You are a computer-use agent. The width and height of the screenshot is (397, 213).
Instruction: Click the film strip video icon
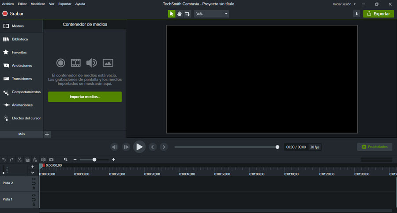(76, 63)
